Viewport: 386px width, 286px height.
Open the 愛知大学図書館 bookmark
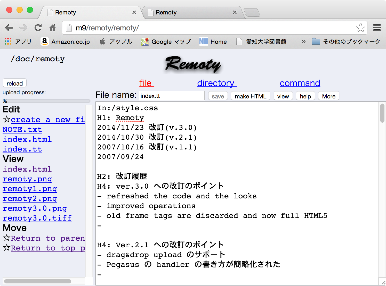point(261,41)
